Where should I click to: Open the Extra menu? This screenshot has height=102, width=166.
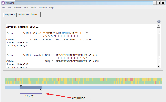tap(33, 8)
